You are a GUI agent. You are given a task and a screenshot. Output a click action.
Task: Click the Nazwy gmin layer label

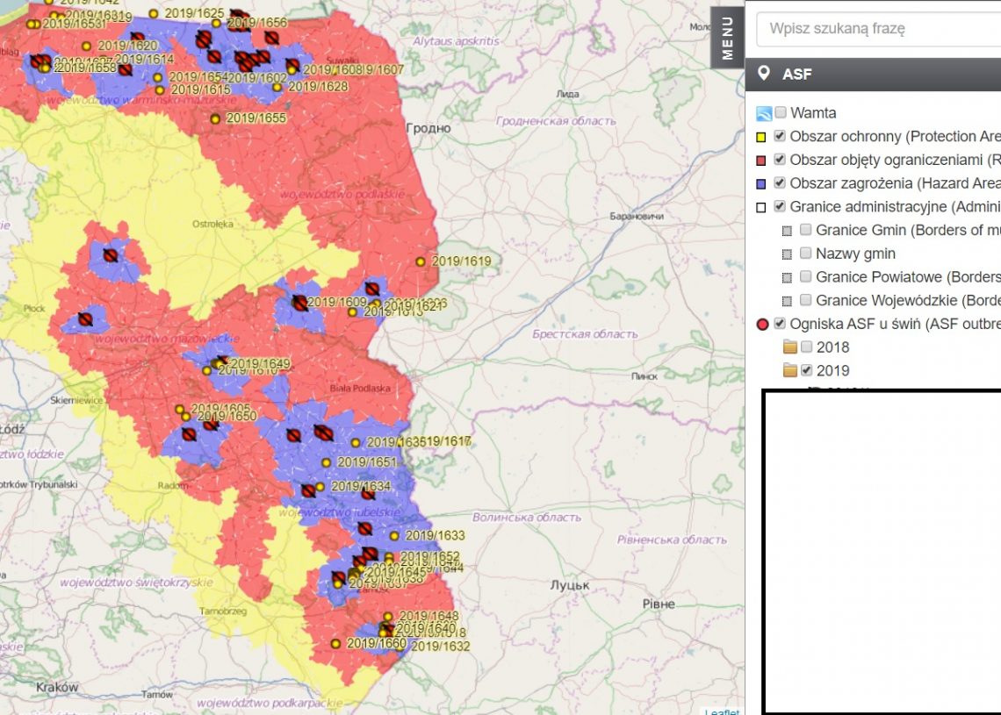[x=855, y=254]
